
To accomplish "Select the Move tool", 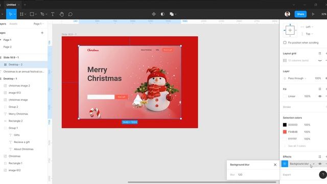I will click(x=10, y=14).
